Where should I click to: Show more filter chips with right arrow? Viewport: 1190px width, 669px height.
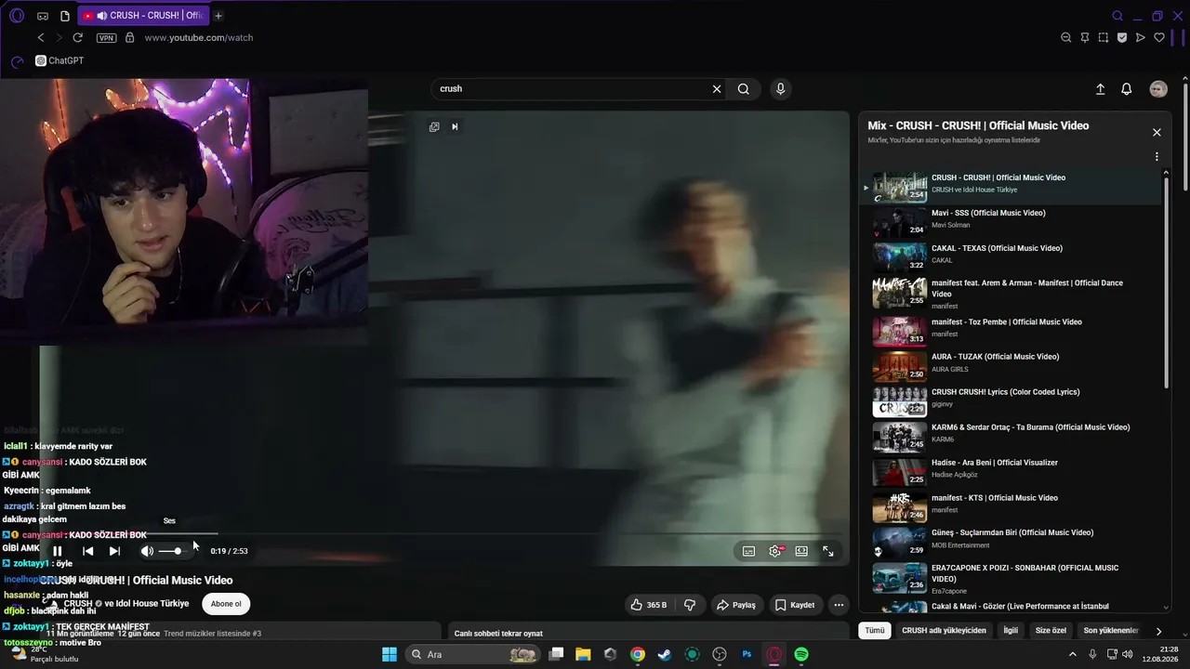point(1158,631)
